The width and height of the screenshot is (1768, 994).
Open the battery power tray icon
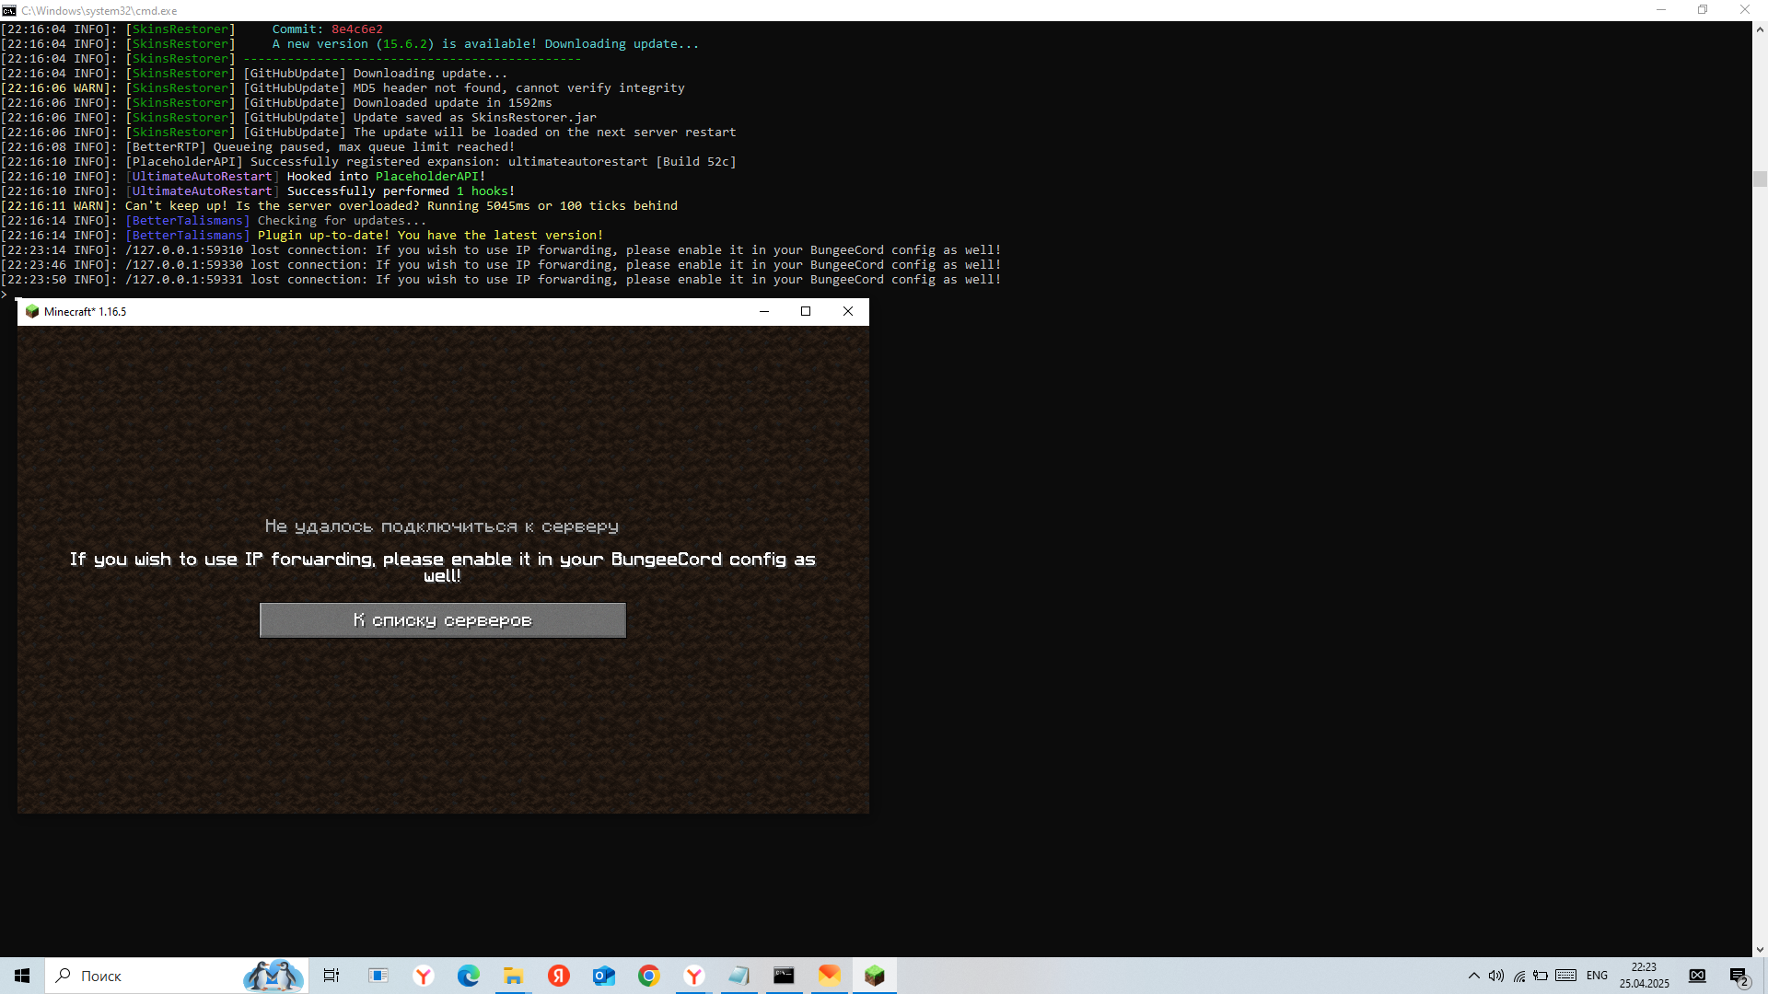coord(1541,976)
